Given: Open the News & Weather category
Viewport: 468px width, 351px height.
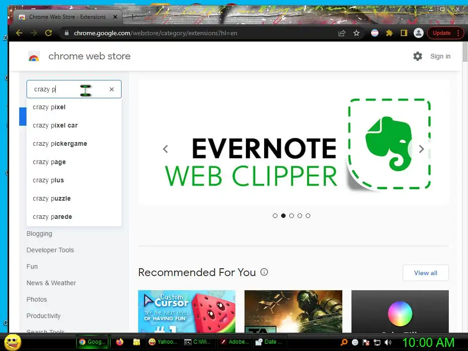Looking at the screenshot, I should (x=51, y=283).
